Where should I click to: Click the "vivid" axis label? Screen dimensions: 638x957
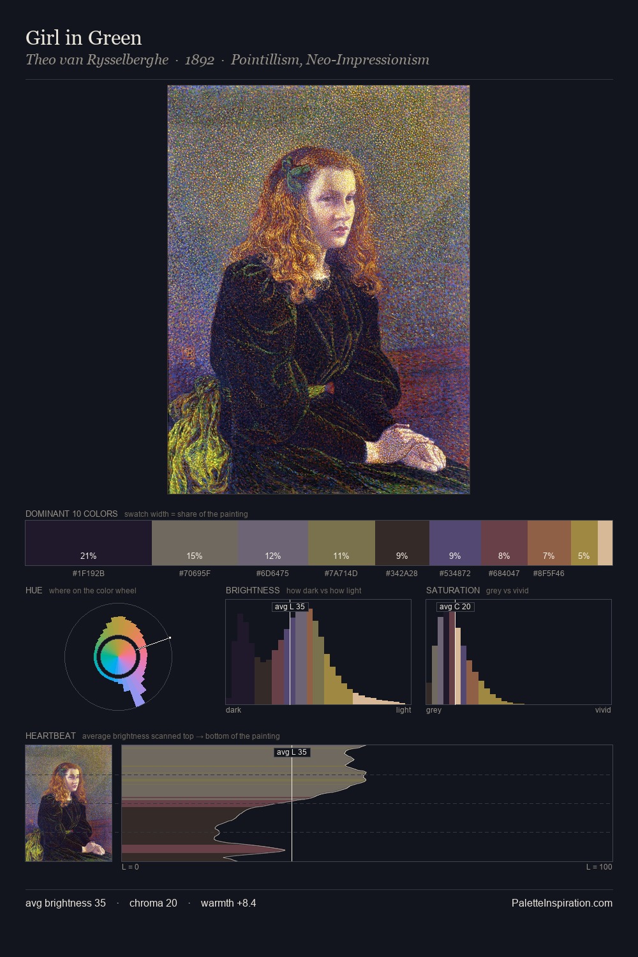pos(603,710)
